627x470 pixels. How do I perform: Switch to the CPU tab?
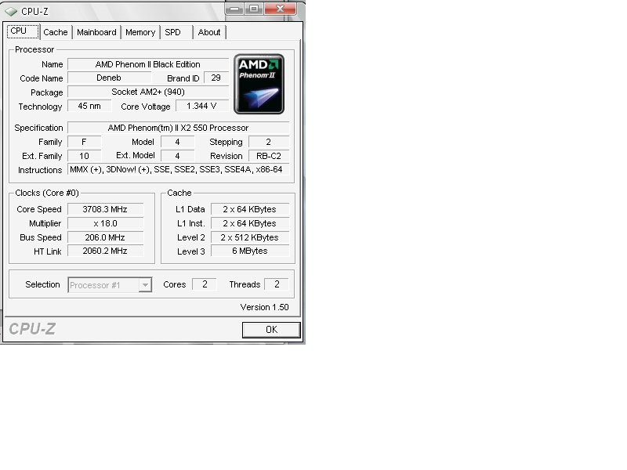point(23,31)
